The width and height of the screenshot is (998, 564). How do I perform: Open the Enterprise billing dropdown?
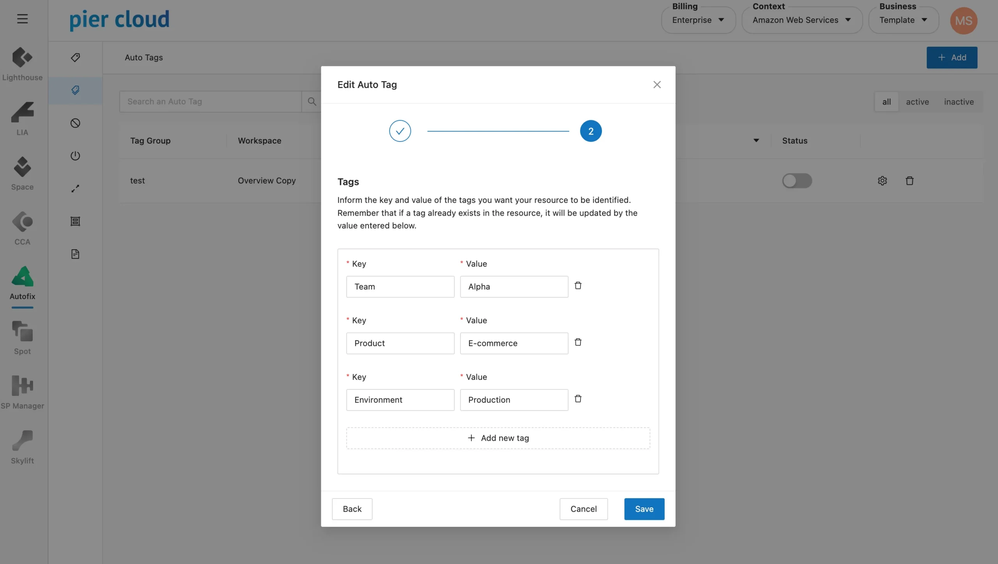[698, 20]
